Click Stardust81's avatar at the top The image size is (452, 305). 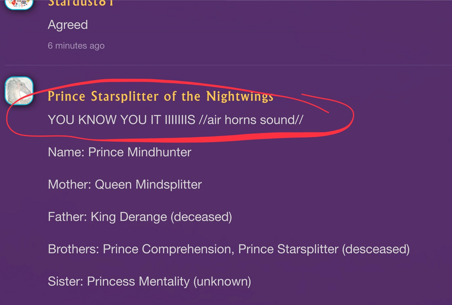point(19,5)
